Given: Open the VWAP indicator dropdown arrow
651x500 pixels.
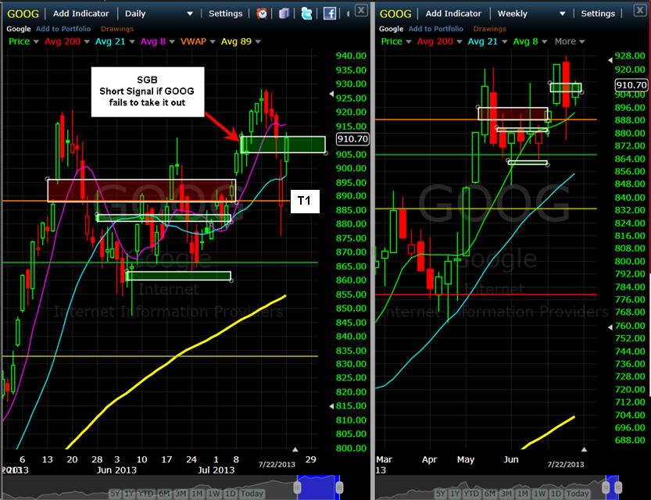Looking at the screenshot, I should pyautogui.click(x=213, y=41).
